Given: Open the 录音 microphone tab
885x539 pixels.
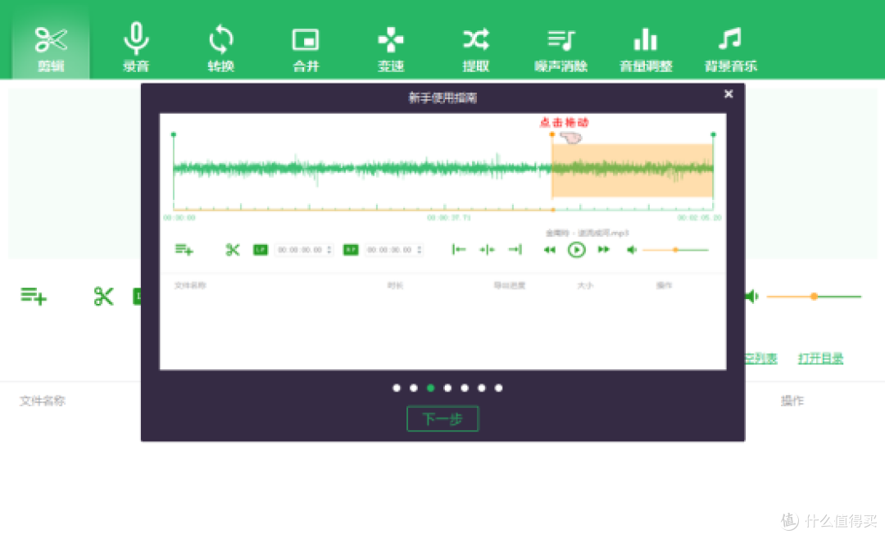Looking at the screenshot, I should tap(136, 48).
